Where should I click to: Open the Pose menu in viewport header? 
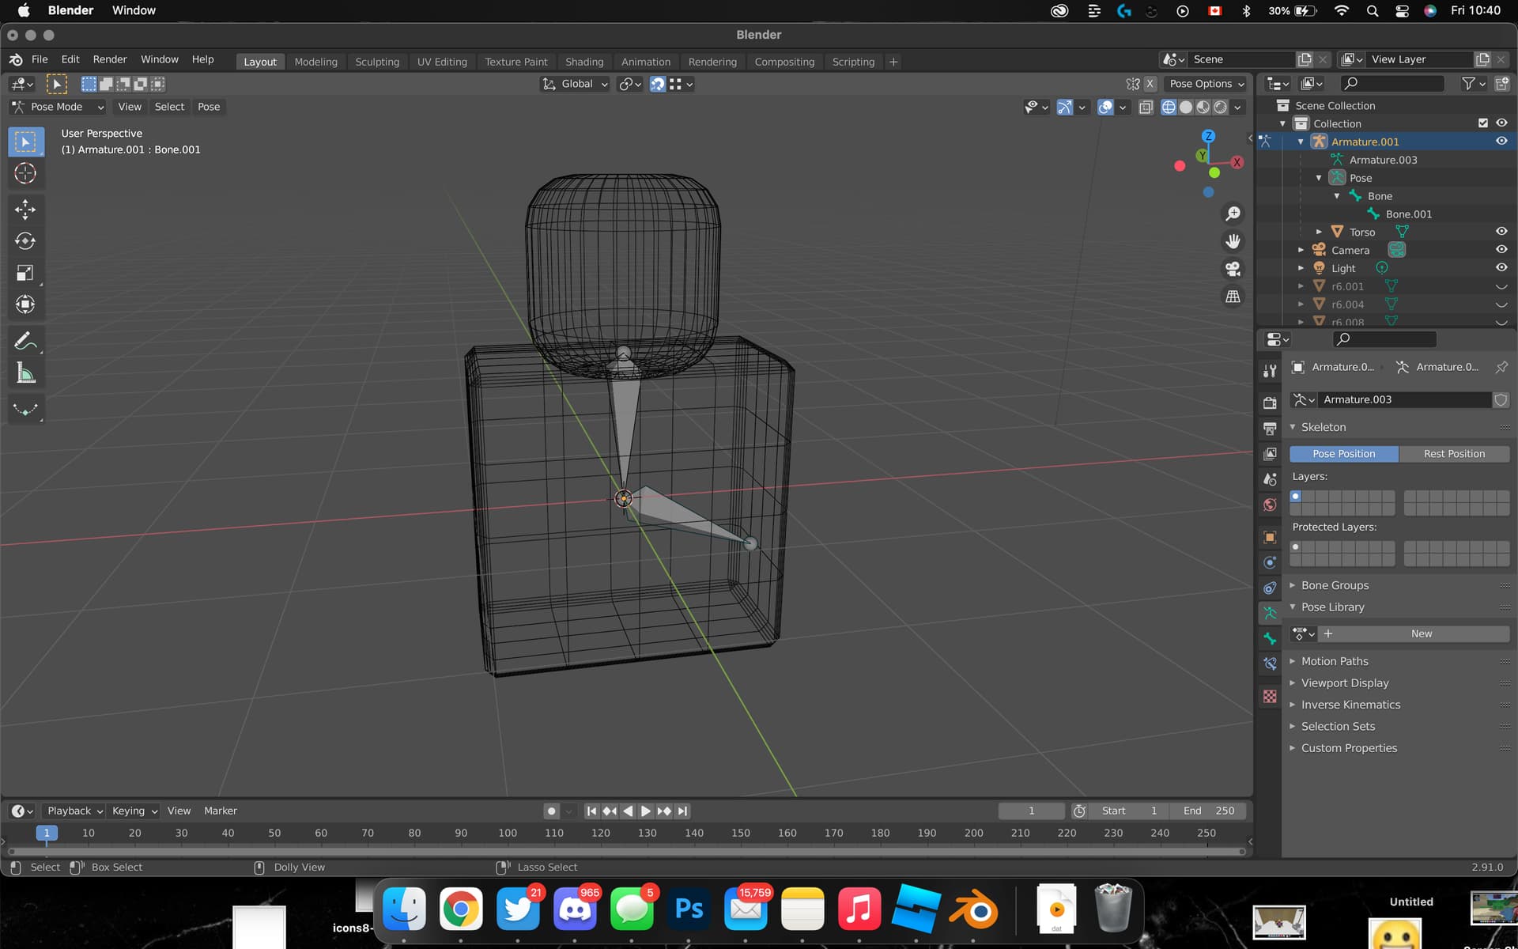tap(209, 107)
